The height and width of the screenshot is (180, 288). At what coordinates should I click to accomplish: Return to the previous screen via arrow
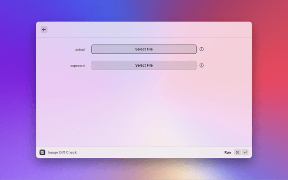44,29
